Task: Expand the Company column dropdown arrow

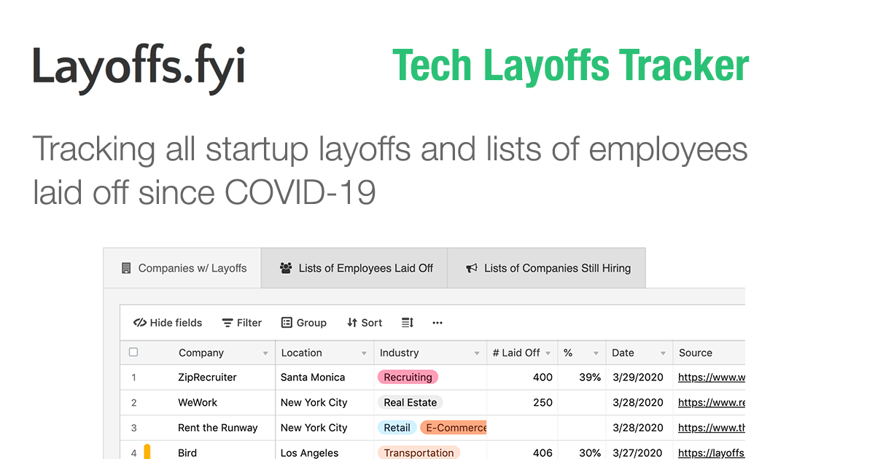Action: pos(265,353)
